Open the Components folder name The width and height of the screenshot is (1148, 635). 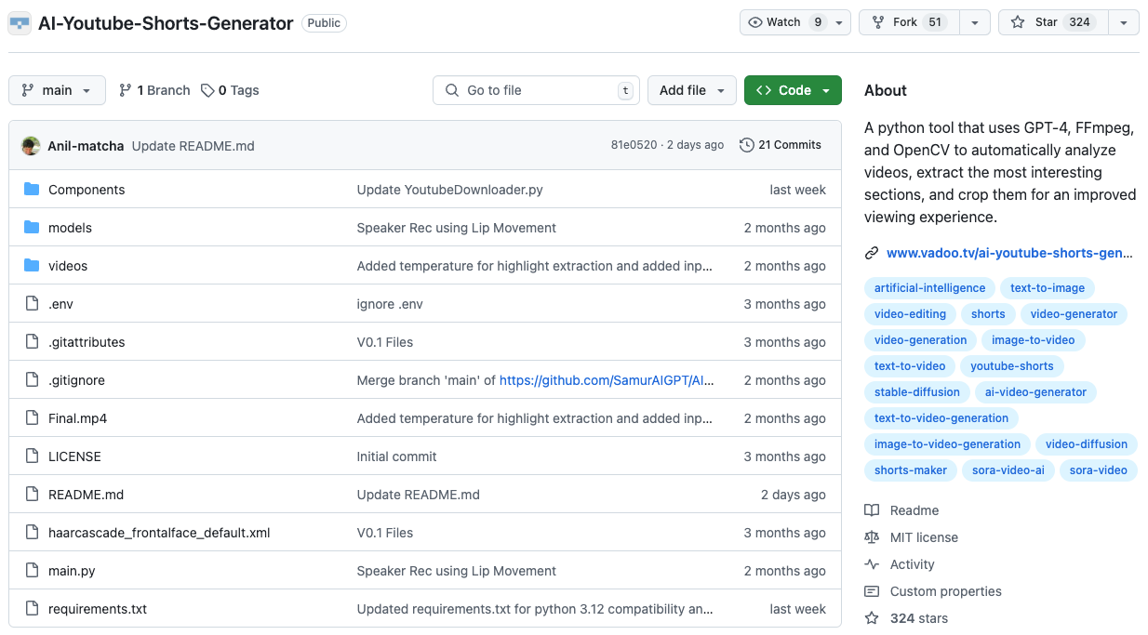tap(87, 189)
